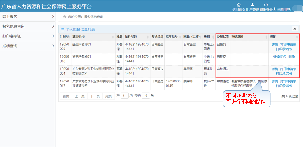Viewport: 303px width, 147px height.
Task: Click the 技师/二级 level cell
Action: 209,84
